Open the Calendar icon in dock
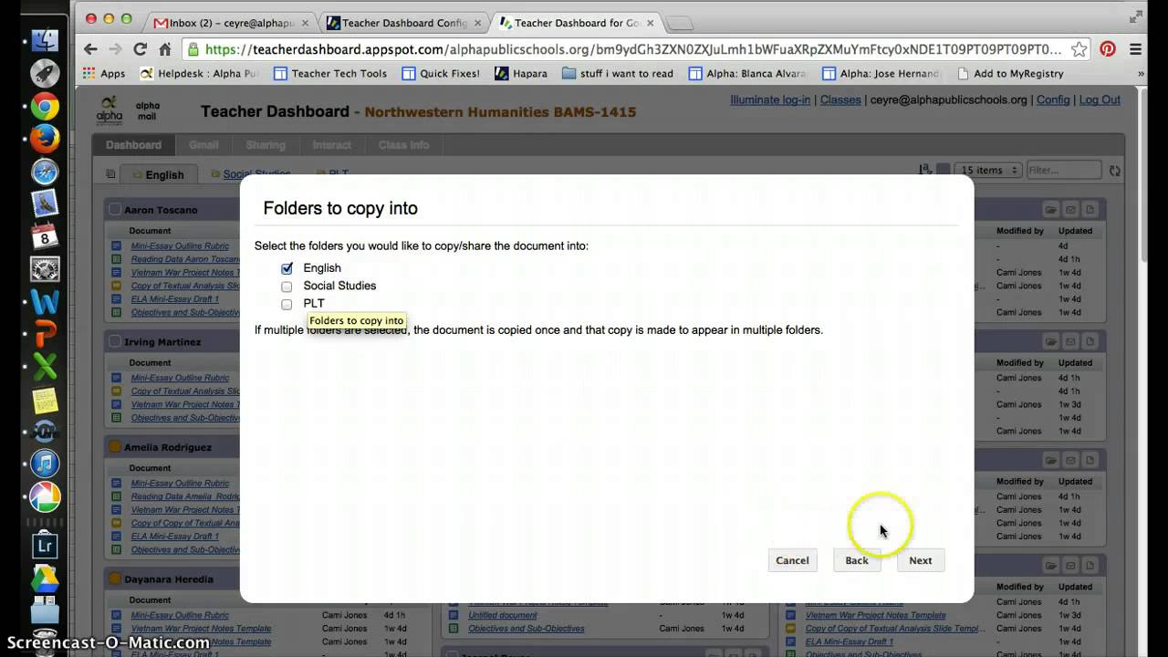This screenshot has height=657, width=1168. (45, 236)
